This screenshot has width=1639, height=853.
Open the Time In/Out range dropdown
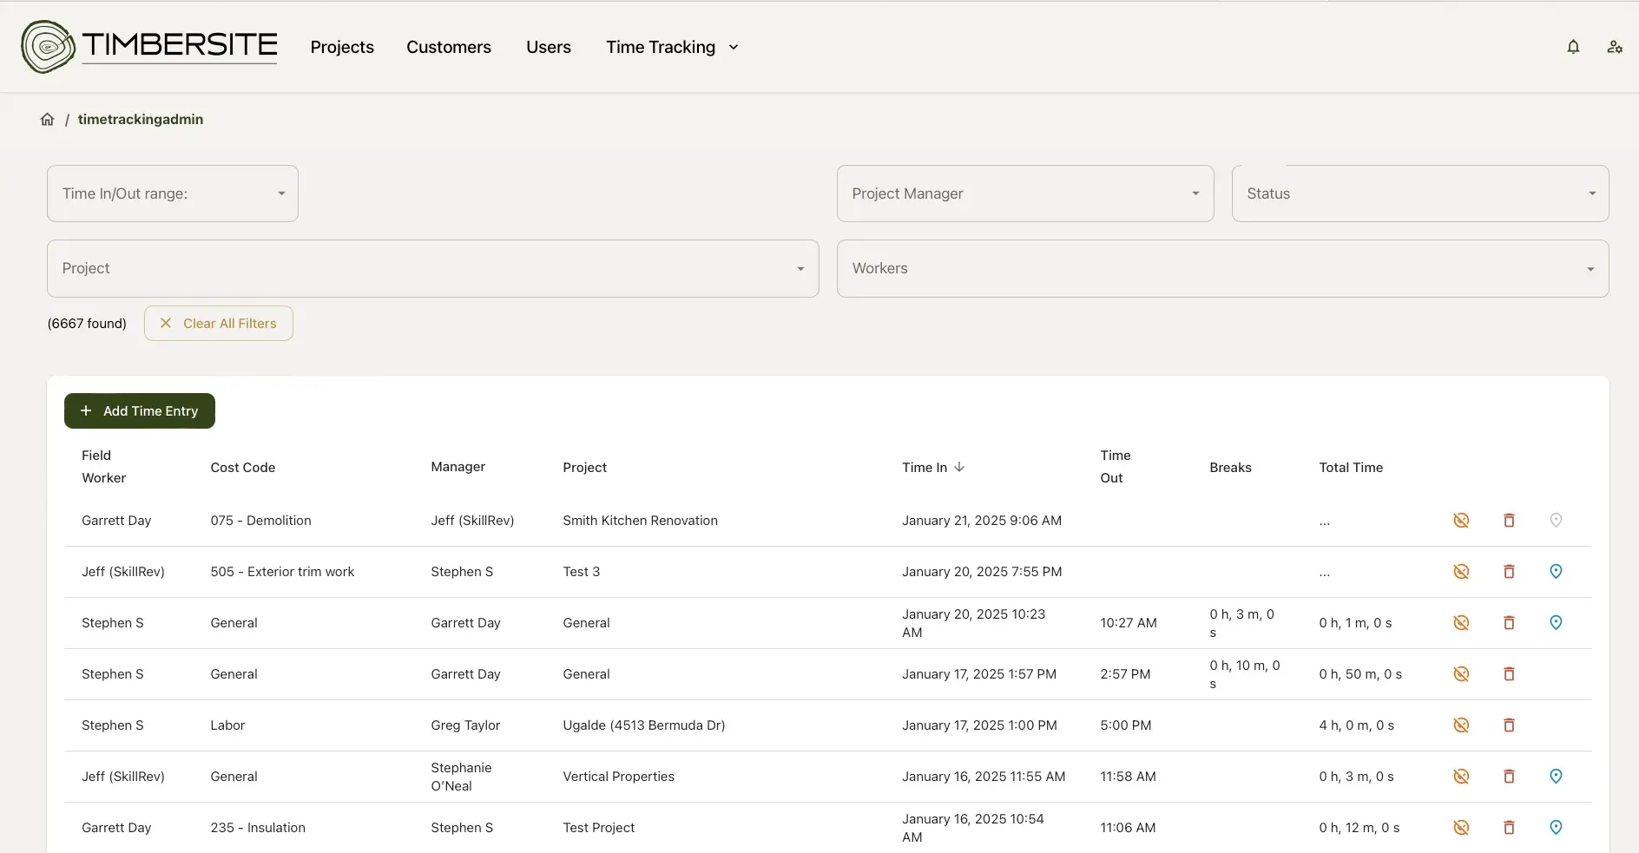point(173,194)
